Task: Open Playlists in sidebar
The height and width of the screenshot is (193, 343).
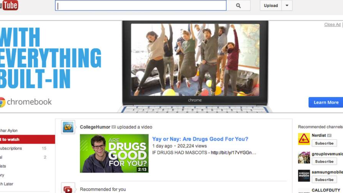Action: click(3, 166)
